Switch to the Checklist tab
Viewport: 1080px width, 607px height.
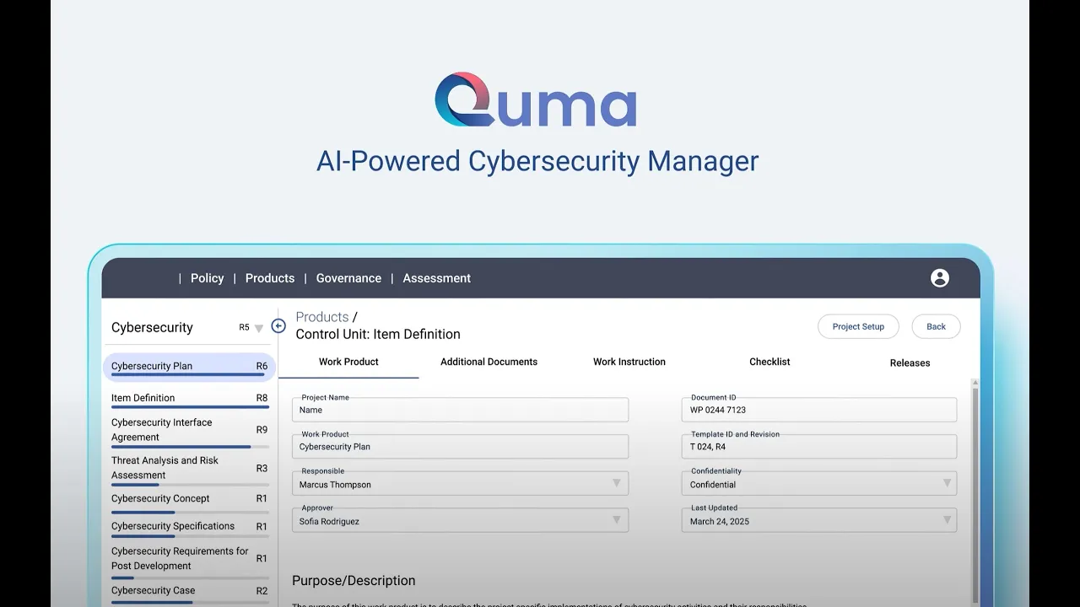coord(769,362)
